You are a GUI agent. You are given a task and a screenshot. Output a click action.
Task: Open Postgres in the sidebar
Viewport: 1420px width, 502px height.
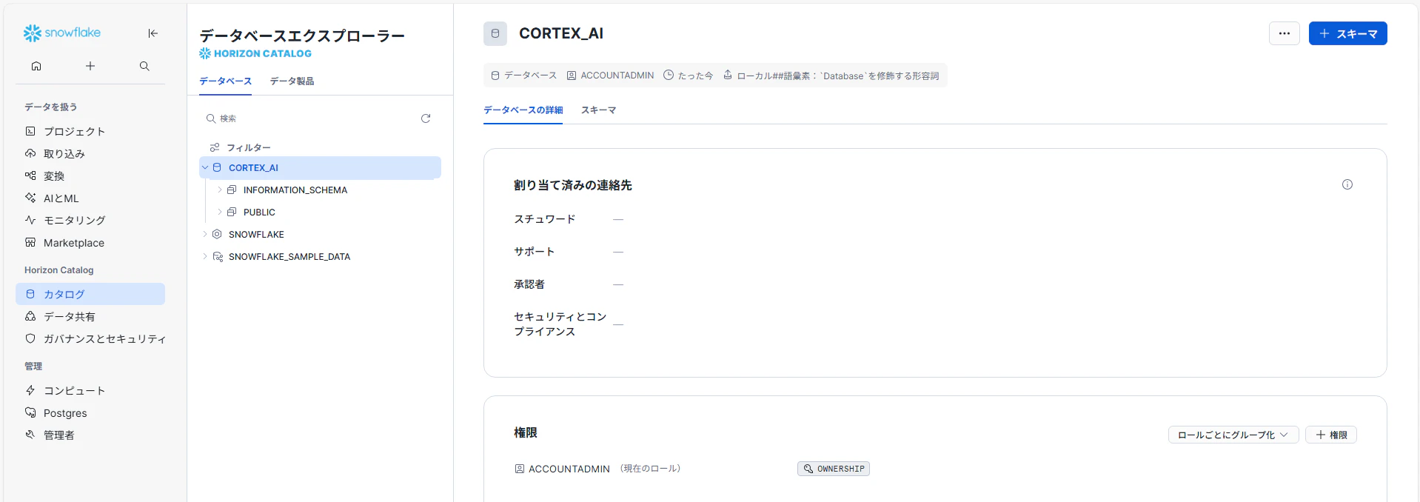pos(90,412)
